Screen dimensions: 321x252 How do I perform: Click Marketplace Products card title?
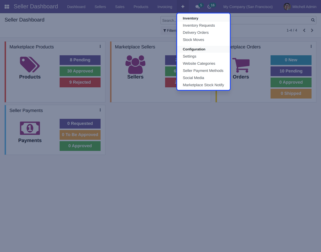pyautogui.click(x=32, y=47)
